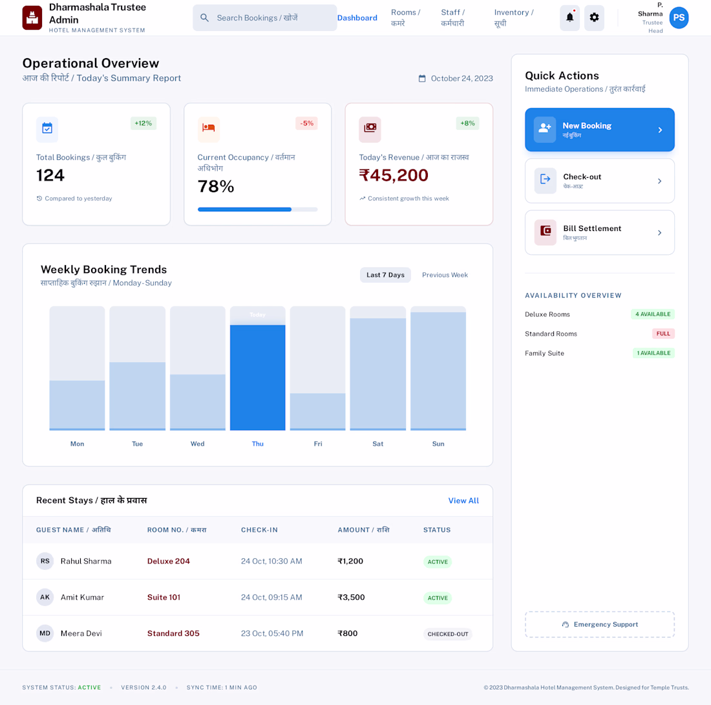Go to the Dashboard tab
The width and height of the screenshot is (711, 705).
point(357,17)
